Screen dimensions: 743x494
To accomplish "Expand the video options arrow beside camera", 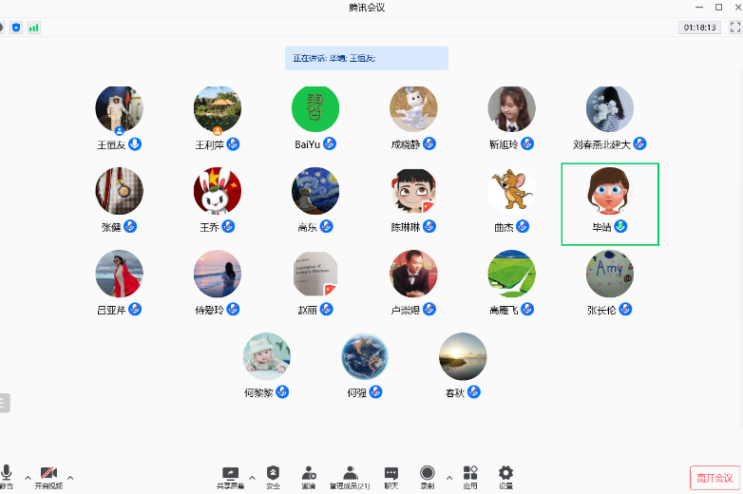I will coord(70,477).
